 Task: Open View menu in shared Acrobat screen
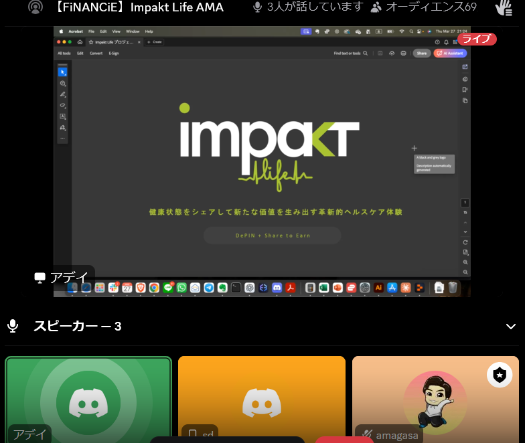tap(117, 31)
